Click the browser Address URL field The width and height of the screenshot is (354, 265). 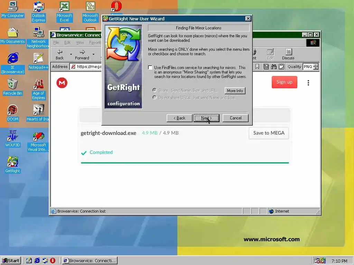(86, 67)
